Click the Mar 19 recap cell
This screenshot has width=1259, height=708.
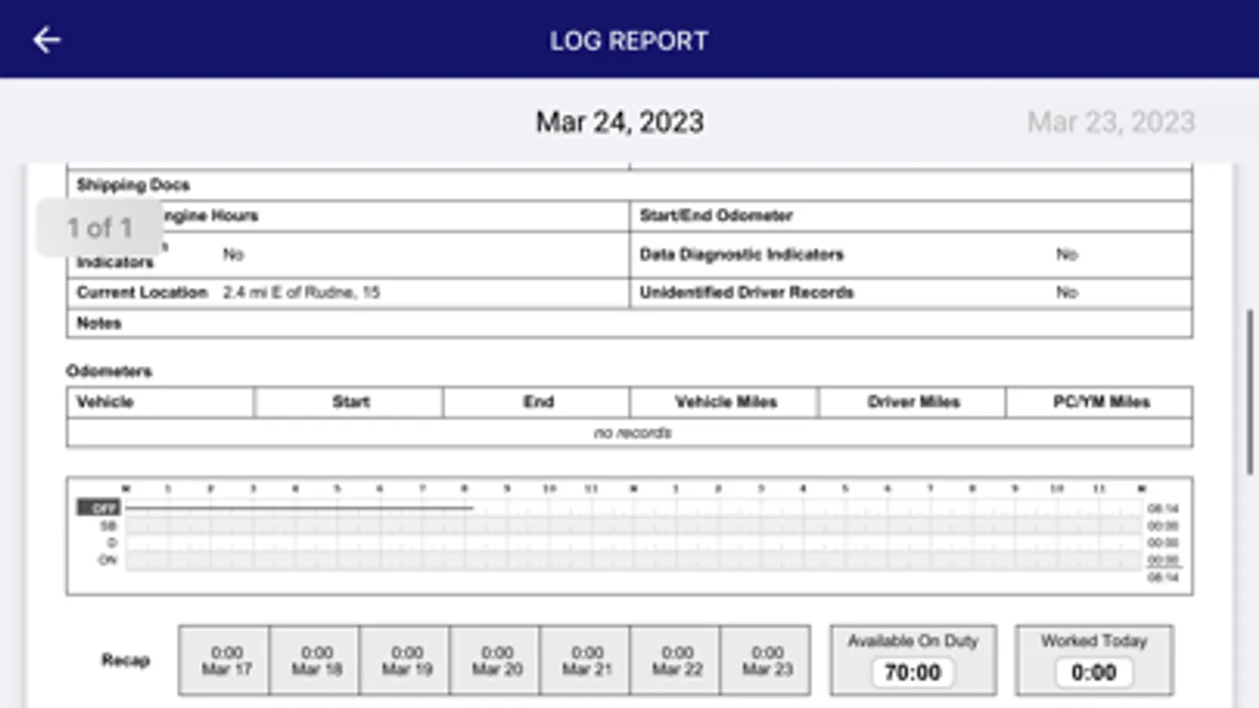point(405,661)
